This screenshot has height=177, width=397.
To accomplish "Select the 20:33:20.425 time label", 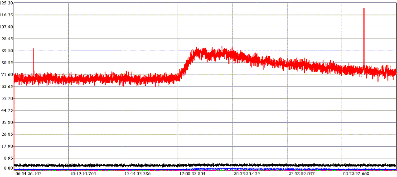I will coord(247,174).
